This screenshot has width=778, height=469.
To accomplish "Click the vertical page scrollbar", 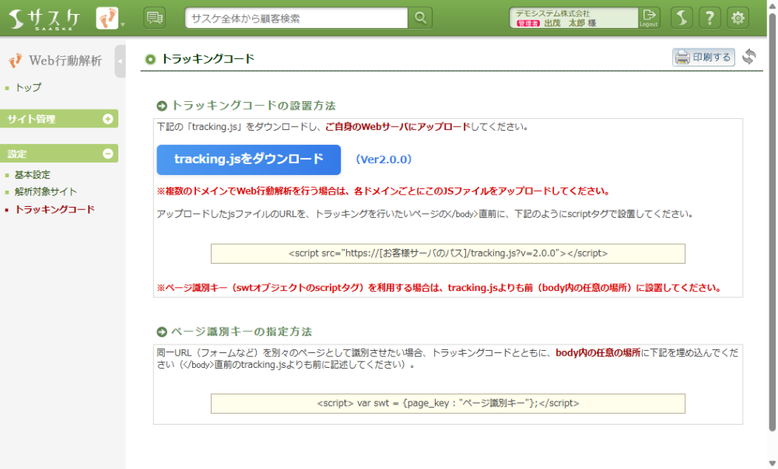I will tap(772, 233).
